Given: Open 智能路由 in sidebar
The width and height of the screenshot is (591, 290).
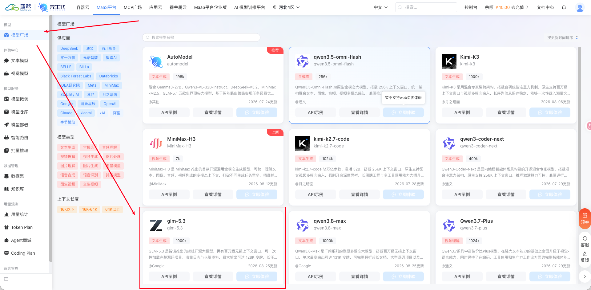Looking at the screenshot, I should 24,138.
